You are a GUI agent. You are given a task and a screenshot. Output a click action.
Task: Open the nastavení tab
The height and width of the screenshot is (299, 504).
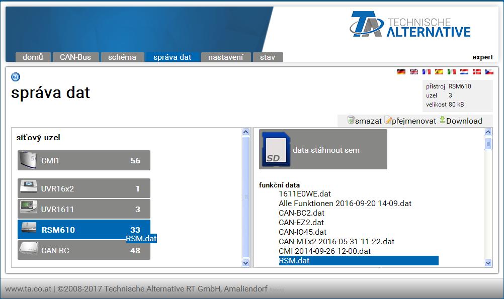pyautogui.click(x=226, y=57)
